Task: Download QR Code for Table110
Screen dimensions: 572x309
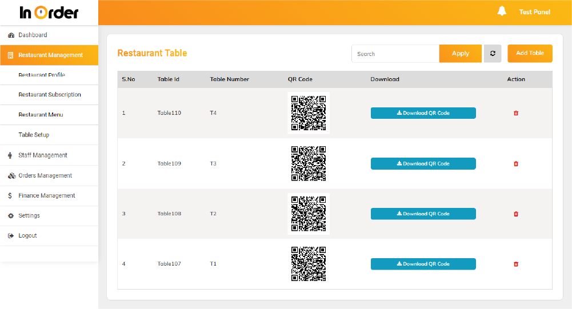Action: tap(423, 113)
